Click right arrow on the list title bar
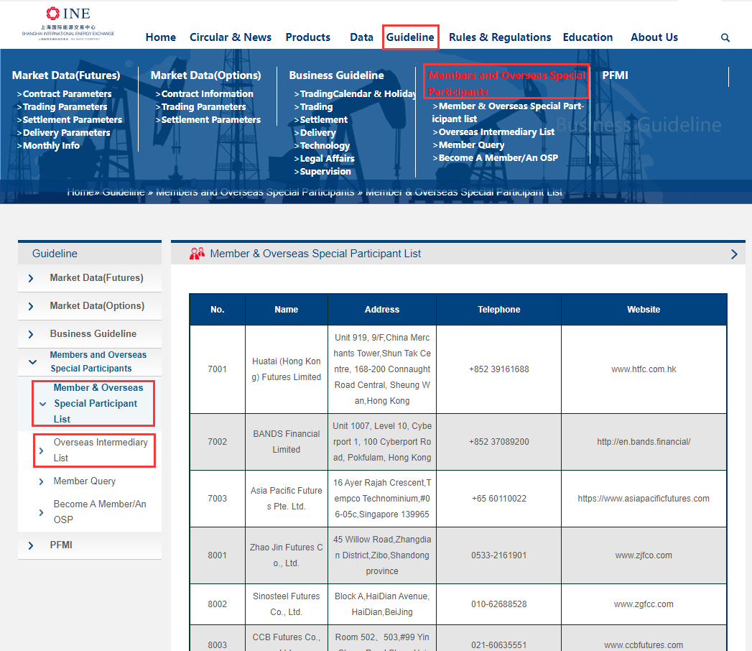The image size is (752, 651). pos(733,254)
